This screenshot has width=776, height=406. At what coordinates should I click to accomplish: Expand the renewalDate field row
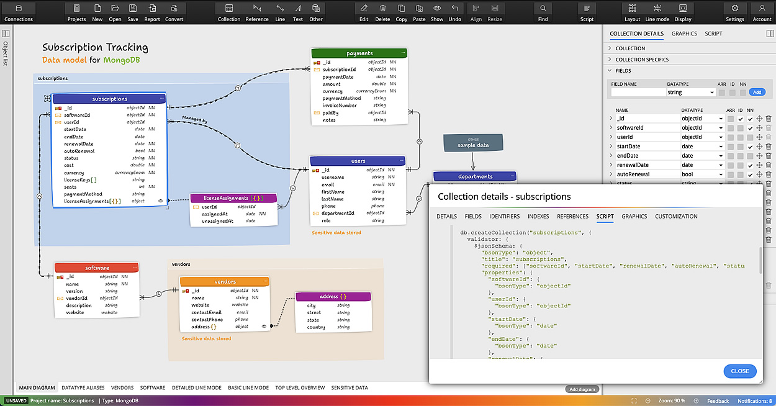tap(610, 165)
